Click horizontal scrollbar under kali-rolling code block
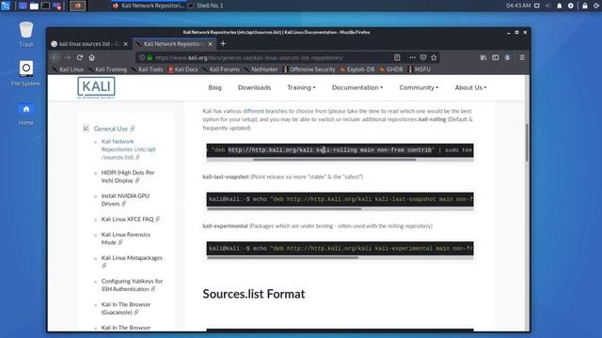The height and width of the screenshot is (338, 602). click(x=335, y=160)
